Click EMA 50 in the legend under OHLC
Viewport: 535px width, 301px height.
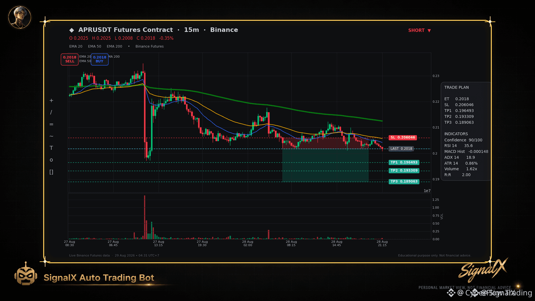(x=94, y=46)
